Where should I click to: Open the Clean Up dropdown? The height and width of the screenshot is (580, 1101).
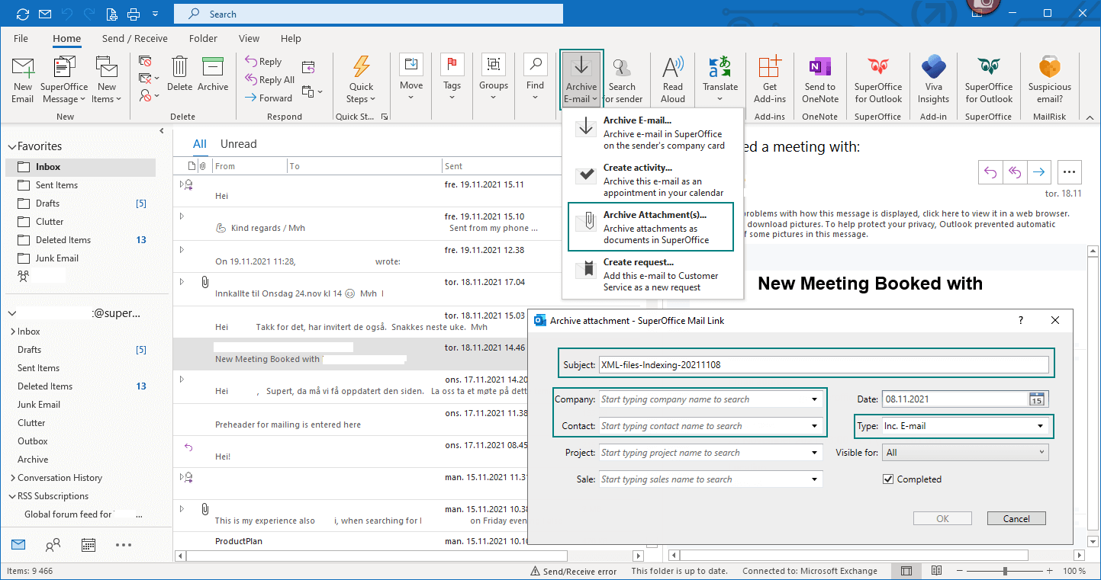click(149, 79)
